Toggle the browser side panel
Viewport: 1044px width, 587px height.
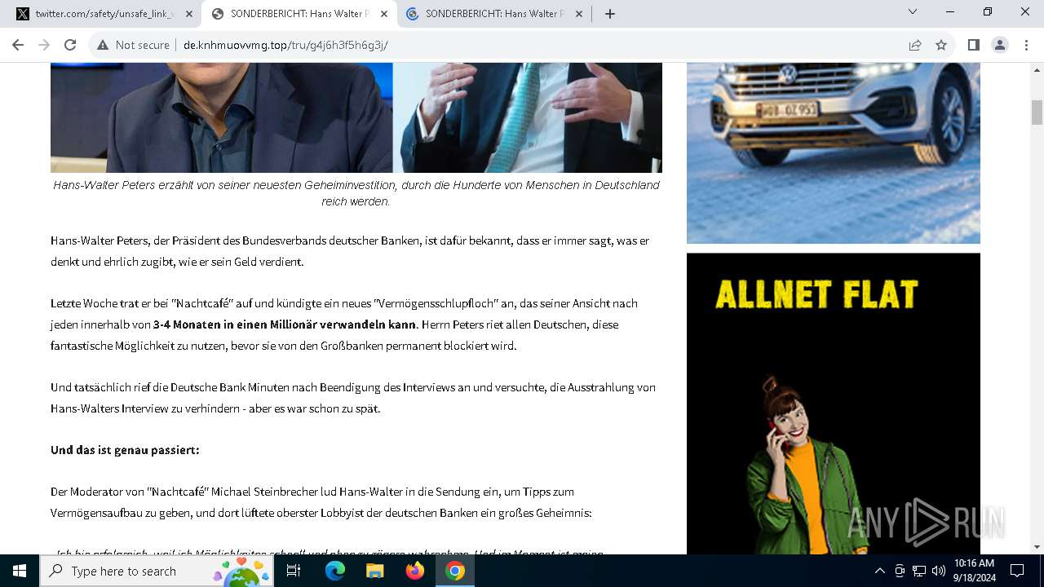point(973,45)
